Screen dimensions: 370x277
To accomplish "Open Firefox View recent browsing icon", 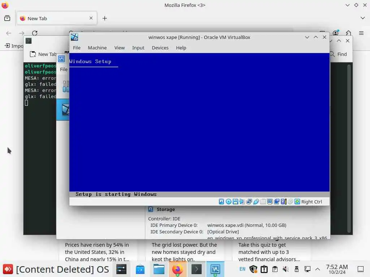I will pyautogui.click(x=7, y=18).
